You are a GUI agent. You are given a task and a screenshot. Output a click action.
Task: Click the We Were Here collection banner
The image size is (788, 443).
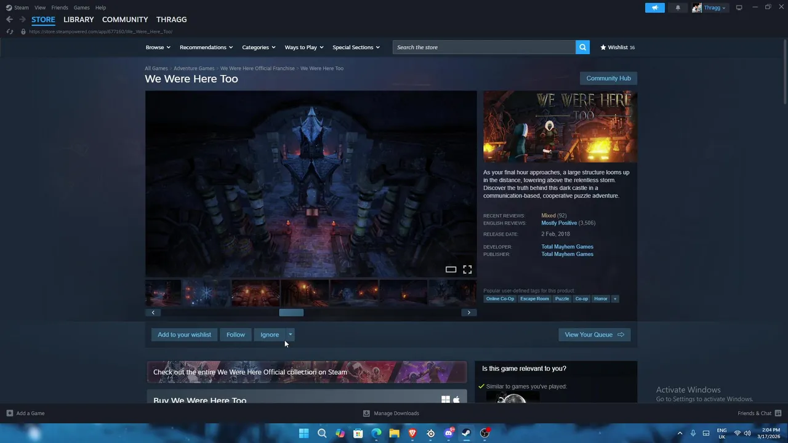coord(307,372)
